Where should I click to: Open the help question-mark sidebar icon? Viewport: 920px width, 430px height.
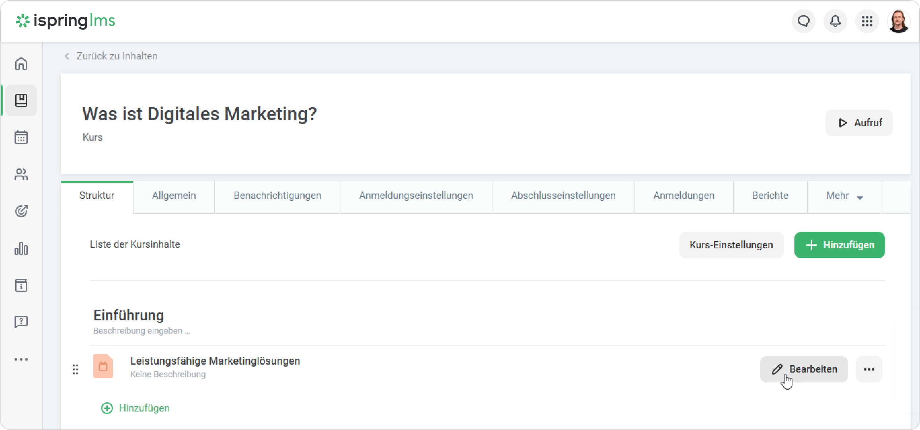tap(21, 322)
